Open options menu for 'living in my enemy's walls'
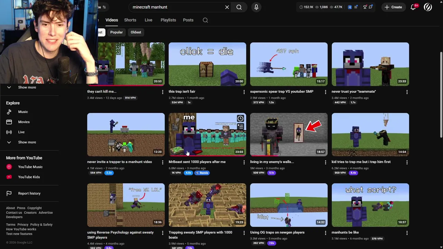The width and height of the screenshot is (443, 249). (x=325, y=162)
